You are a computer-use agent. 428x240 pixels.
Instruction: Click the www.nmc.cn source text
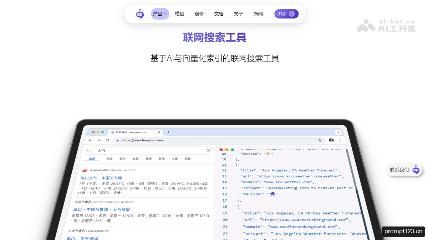click(x=98, y=231)
